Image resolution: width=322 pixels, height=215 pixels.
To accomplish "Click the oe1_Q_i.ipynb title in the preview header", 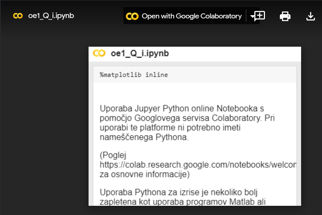I will (x=140, y=53).
